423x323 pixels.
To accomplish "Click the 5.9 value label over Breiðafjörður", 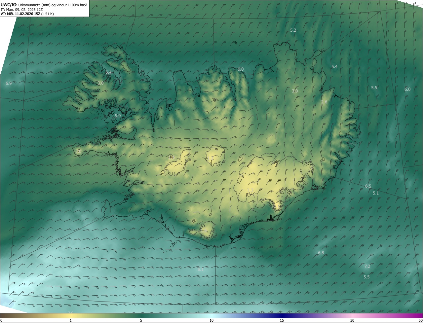I will pyautogui.click(x=118, y=116).
